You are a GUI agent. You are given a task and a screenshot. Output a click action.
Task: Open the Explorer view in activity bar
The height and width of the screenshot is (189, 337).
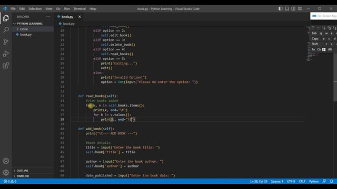pyautogui.click(x=6, y=18)
